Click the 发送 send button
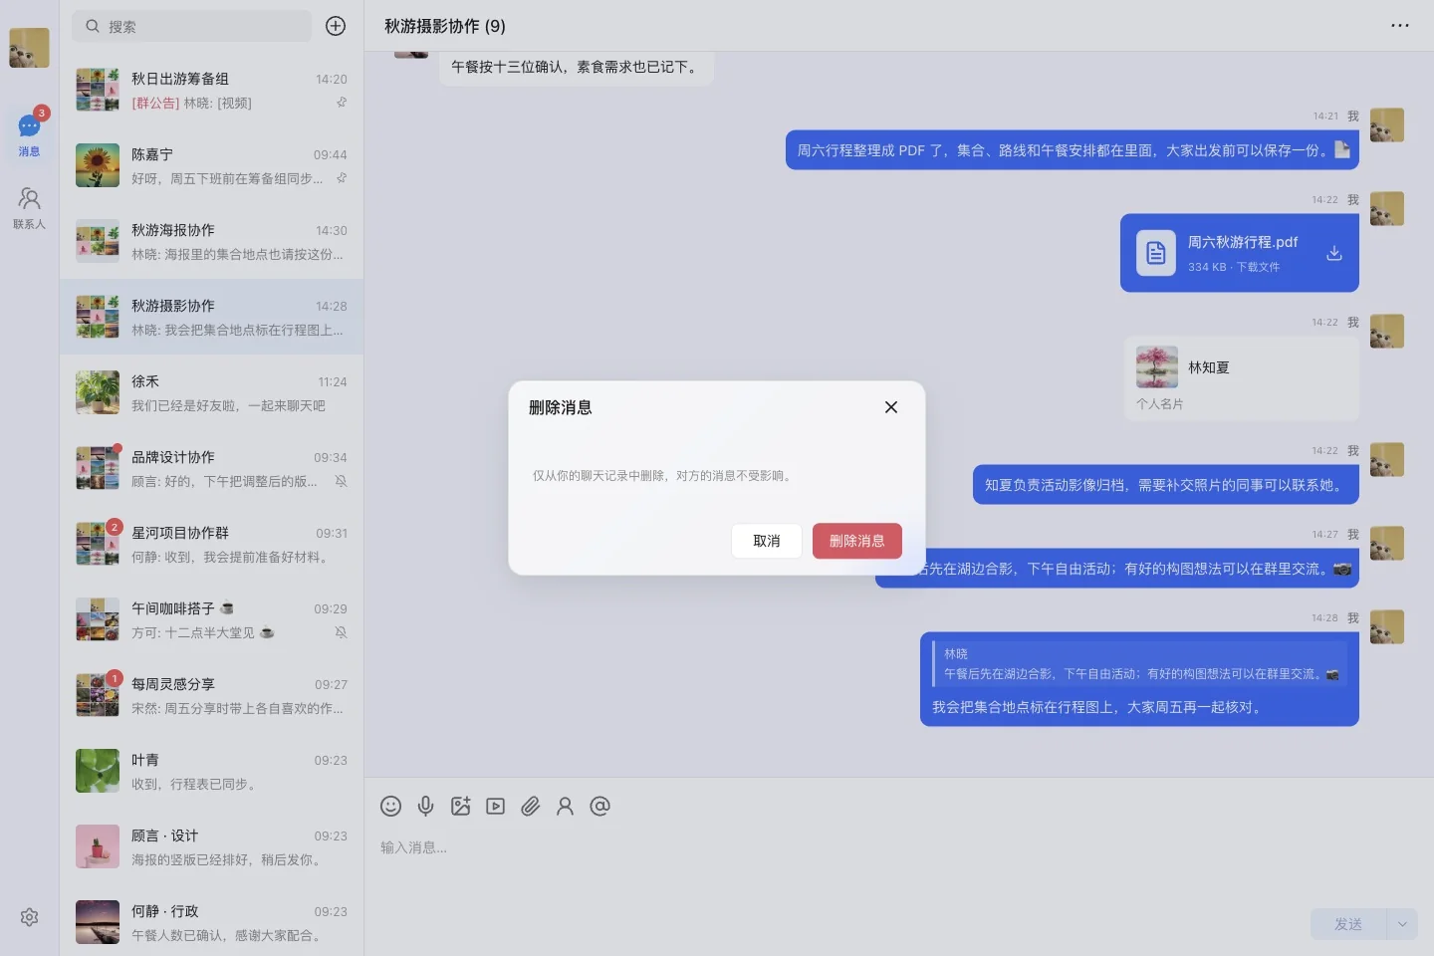 click(x=1348, y=924)
